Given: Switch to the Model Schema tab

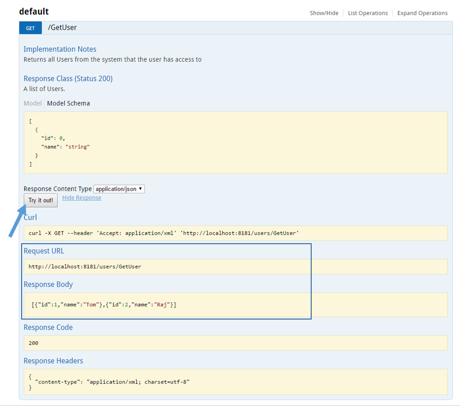Looking at the screenshot, I should pos(68,103).
